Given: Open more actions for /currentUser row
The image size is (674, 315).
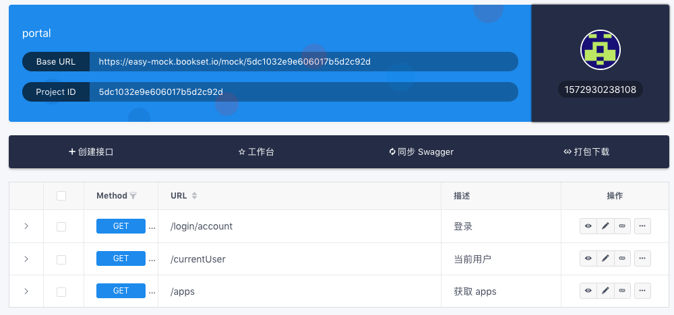Looking at the screenshot, I should (642, 258).
